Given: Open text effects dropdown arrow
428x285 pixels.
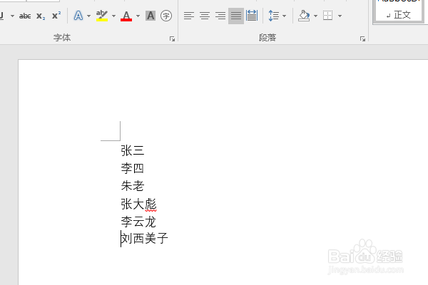Looking at the screenshot, I should point(88,16).
